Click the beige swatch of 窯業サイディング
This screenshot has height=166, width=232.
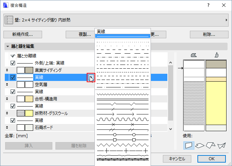click(x=29, y=70)
